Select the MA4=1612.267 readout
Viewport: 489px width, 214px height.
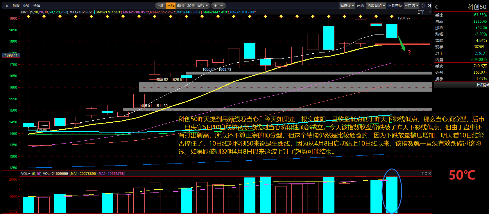[163, 12]
